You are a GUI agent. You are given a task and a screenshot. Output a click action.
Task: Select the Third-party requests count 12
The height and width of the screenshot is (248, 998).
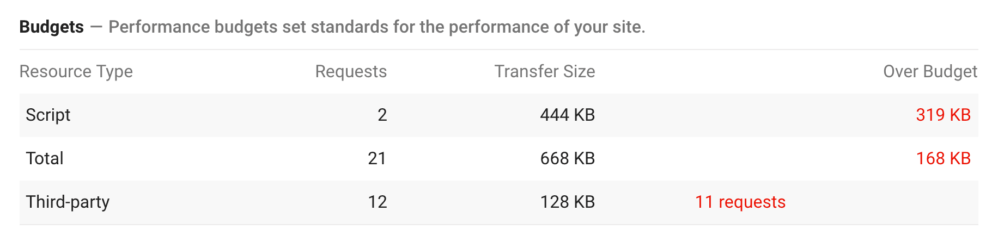click(377, 202)
